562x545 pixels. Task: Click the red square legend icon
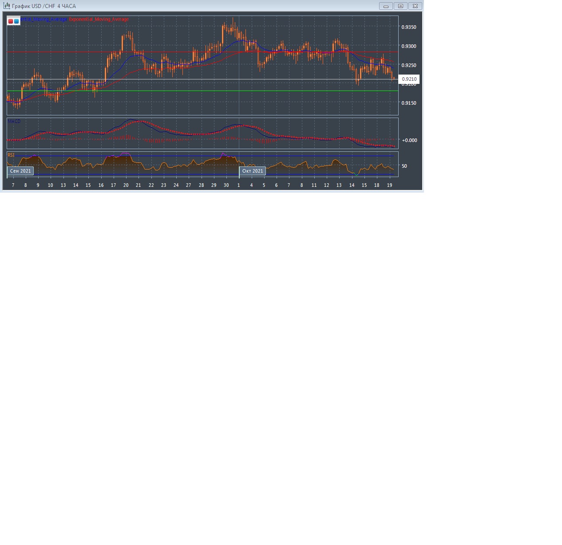[x=11, y=21]
